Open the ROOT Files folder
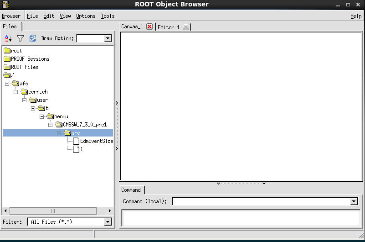The width and height of the screenshot is (365, 242). click(x=7, y=67)
